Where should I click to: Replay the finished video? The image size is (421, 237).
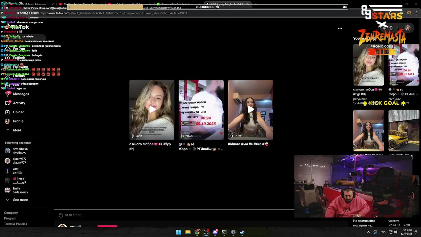(61, 215)
